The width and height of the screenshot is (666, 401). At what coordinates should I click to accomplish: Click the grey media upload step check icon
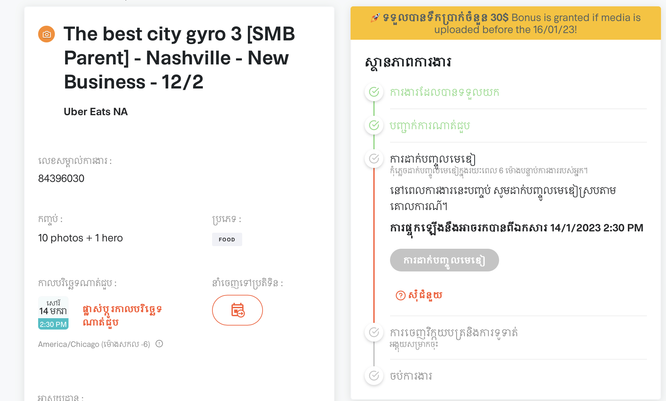tap(374, 159)
